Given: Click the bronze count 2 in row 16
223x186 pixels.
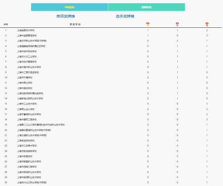Looking at the screenshot, I should (x=207, y=109).
